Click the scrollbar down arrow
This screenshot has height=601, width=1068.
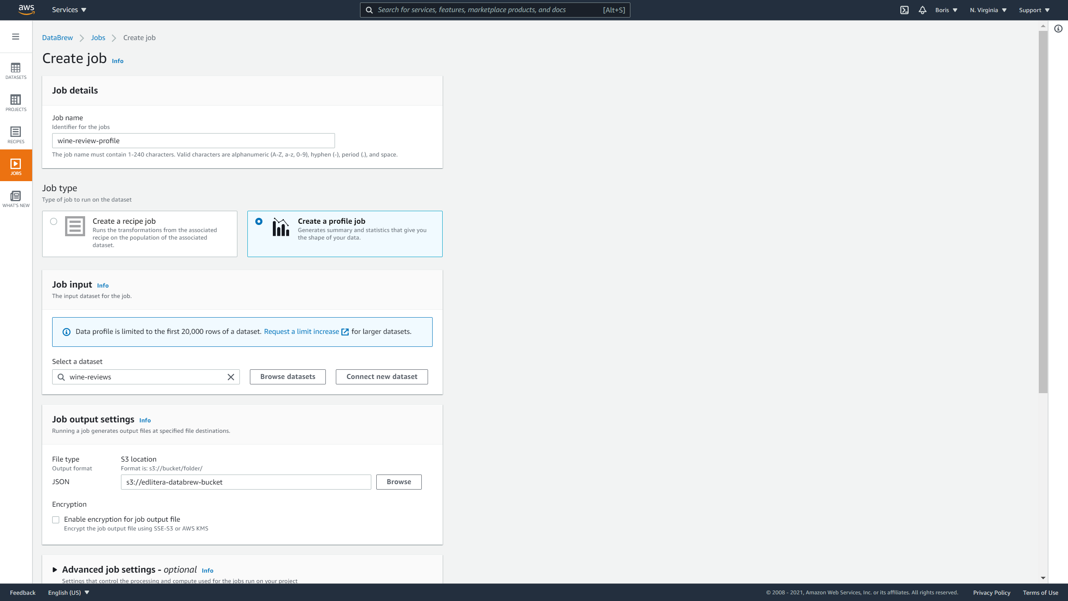(1043, 578)
